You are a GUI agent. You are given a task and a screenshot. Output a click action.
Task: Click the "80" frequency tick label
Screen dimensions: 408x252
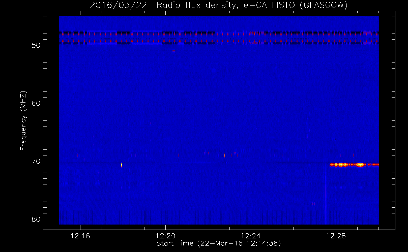point(36,219)
